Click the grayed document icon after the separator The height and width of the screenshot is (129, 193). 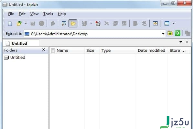click(135, 23)
